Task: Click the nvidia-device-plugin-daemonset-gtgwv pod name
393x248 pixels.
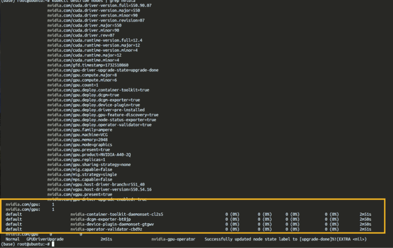Action: [112, 224]
